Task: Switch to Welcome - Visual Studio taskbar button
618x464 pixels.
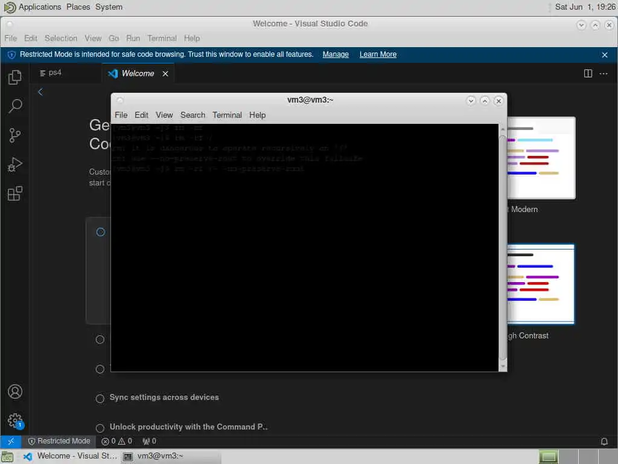Action: tap(70, 456)
